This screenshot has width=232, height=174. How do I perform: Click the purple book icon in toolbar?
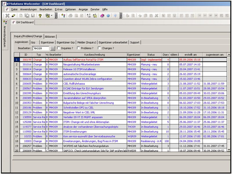pyautogui.click(x=102, y=16)
